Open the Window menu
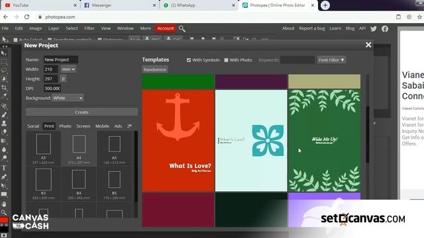 click(x=125, y=28)
